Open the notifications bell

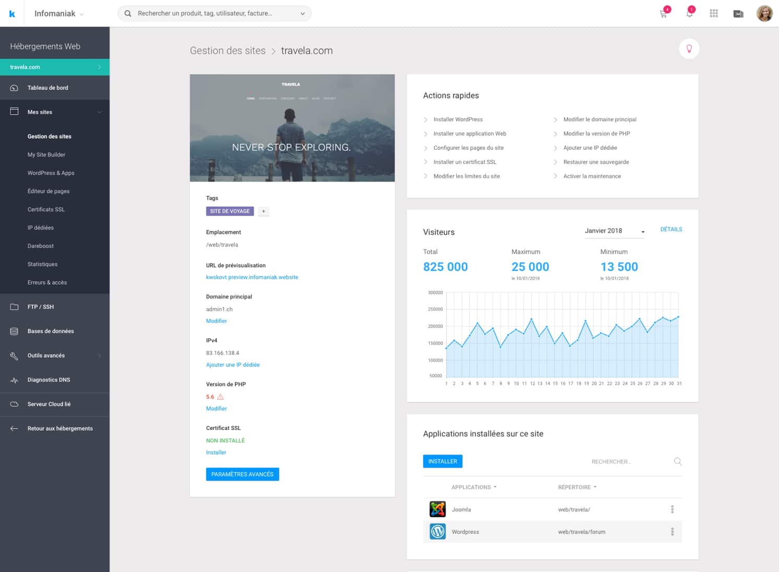[x=689, y=14]
